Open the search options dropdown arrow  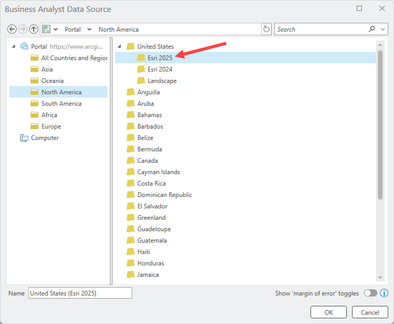(383, 30)
